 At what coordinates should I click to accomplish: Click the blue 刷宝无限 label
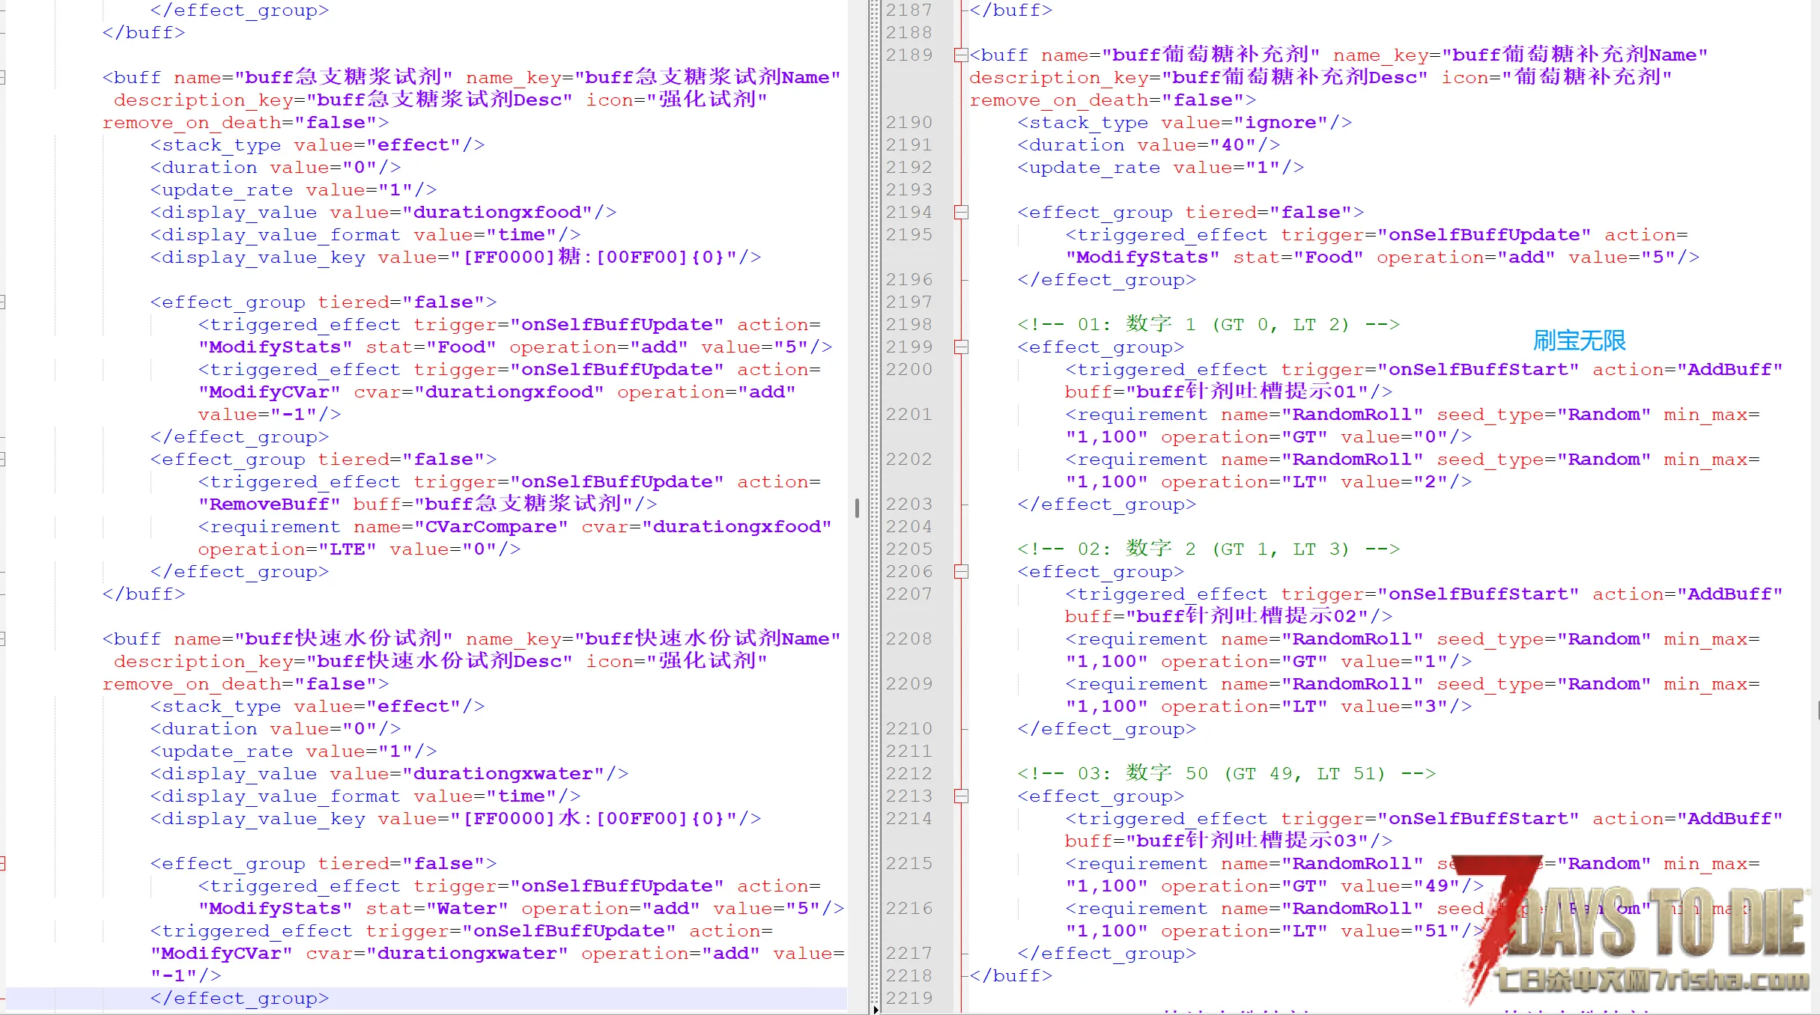click(x=1579, y=341)
